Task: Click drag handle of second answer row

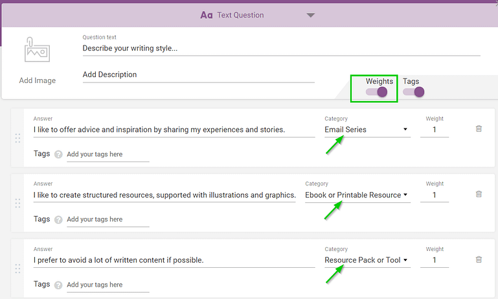Action: click(17, 203)
